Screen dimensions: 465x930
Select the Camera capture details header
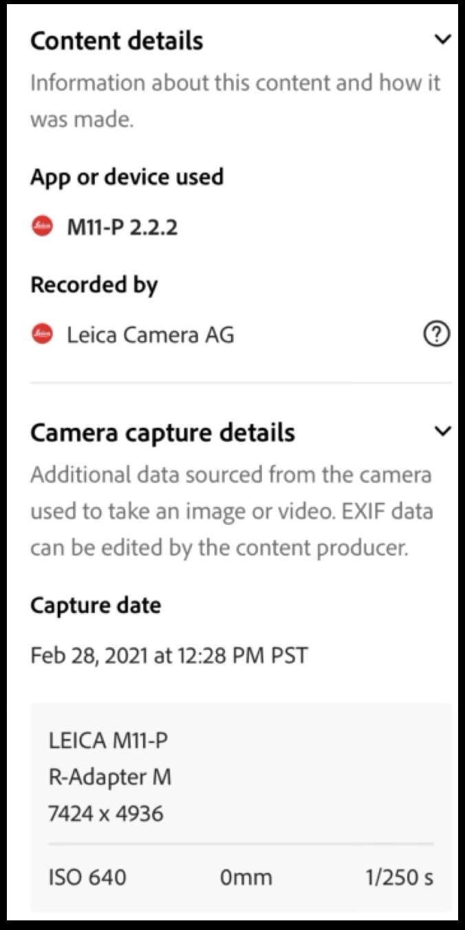(x=163, y=432)
